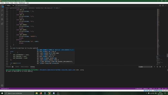168x95 pixels.
Task: Click 'LF' end of line setting
Action: coord(154,89)
